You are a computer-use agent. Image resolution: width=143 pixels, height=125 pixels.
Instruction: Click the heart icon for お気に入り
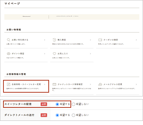54,54
